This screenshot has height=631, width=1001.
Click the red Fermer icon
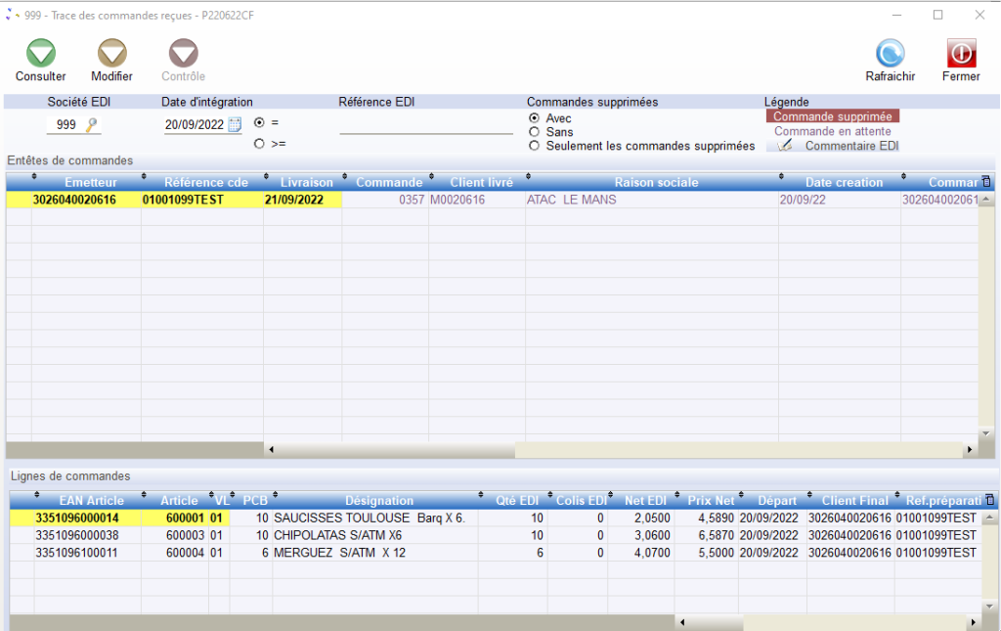pos(961,54)
